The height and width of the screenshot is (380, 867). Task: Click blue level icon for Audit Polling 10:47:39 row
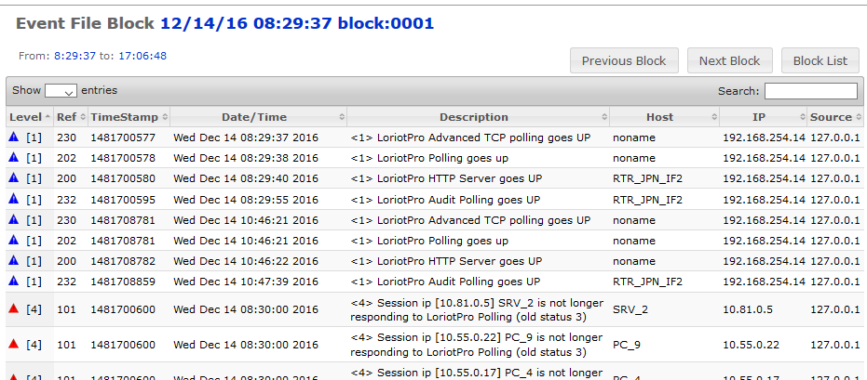click(x=13, y=280)
